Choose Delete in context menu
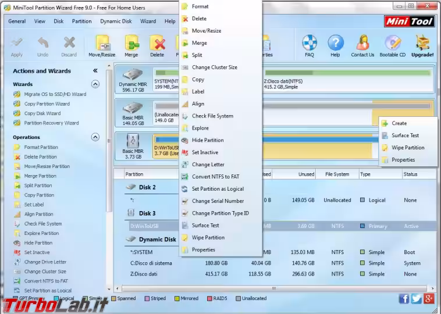Screen dimensions: 441x314 [x=221, y=19]
